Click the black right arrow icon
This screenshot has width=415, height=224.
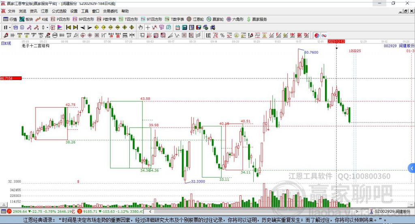[x=90, y=27]
